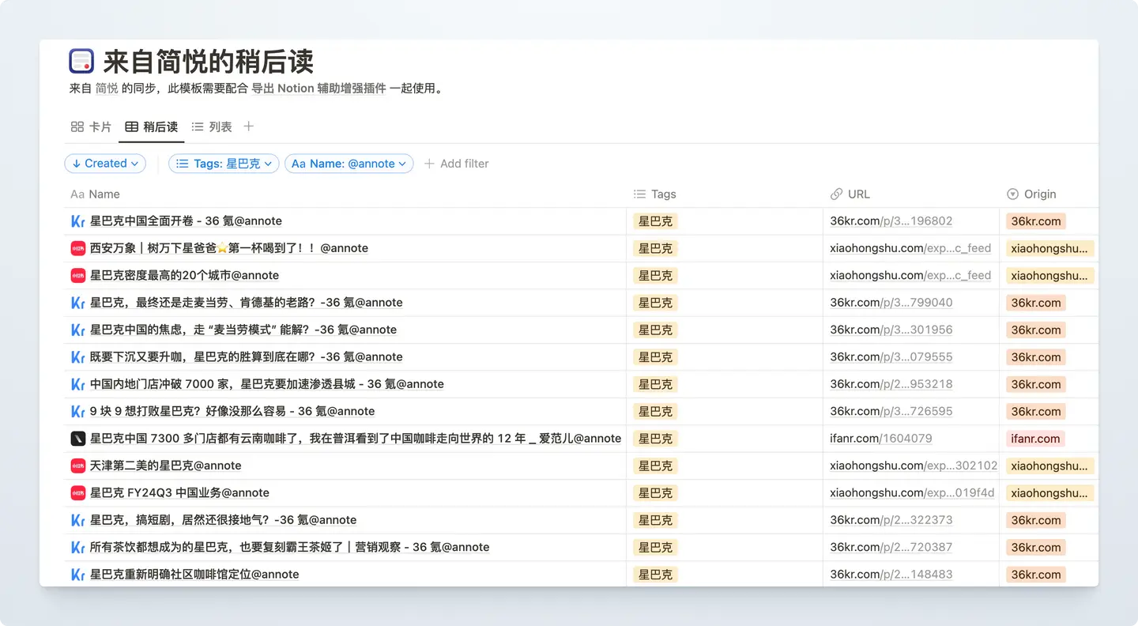Image resolution: width=1138 pixels, height=626 pixels.
Task: Click 36kr icon of 星巴克，搞短剧 row
Action: (x=77, y=520)
